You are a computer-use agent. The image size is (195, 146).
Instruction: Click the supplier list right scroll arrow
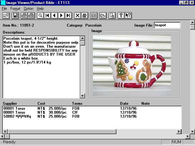[179, 131]
